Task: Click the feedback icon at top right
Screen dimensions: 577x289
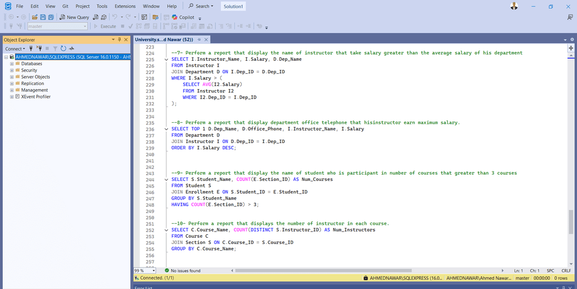Action: click(x=570, y=17)
